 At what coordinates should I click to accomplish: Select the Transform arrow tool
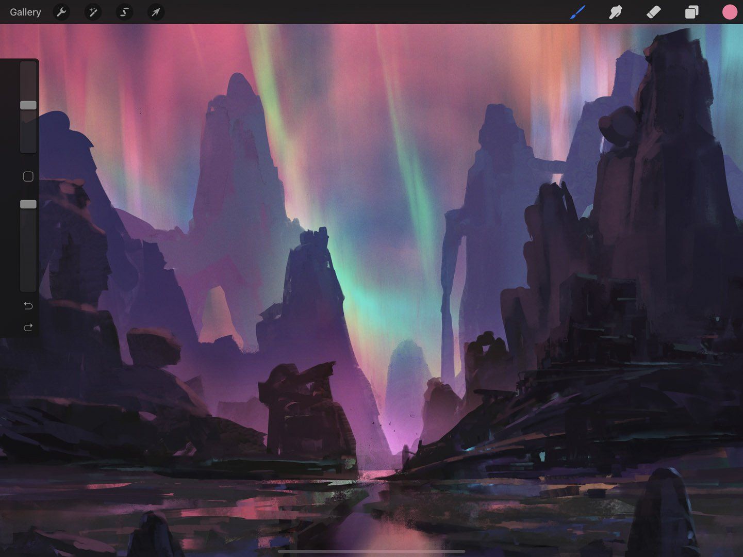pos(155,12)
